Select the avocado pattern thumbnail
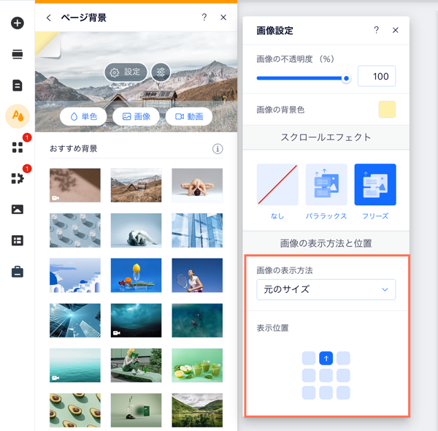Image resolution: width=438 pixels, height=431 pixels. pos(75,411)
